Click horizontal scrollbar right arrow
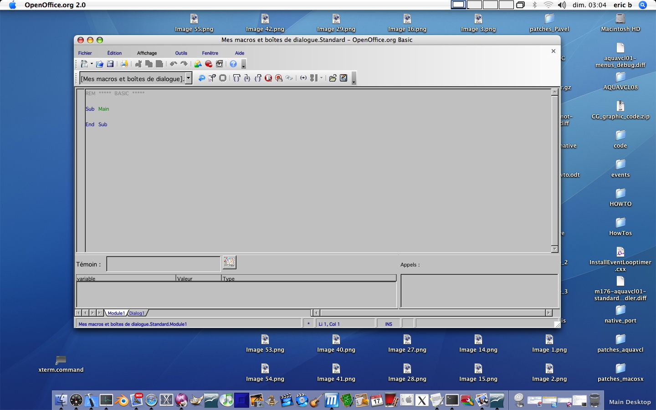The height and width of the screenshot is (410, 656). [x=548, y=313]
